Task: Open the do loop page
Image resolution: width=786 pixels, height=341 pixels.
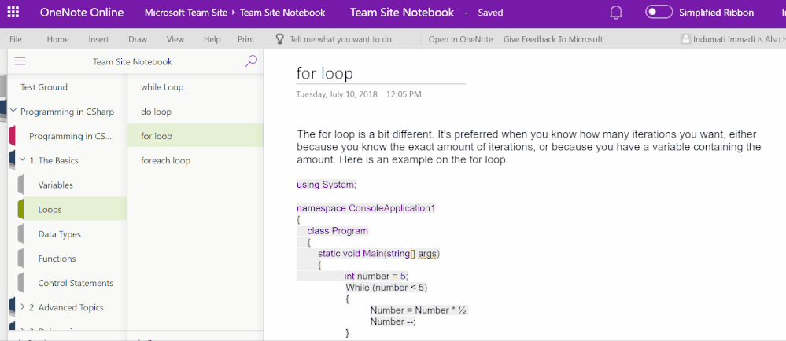Action: (x=156, y=112)
